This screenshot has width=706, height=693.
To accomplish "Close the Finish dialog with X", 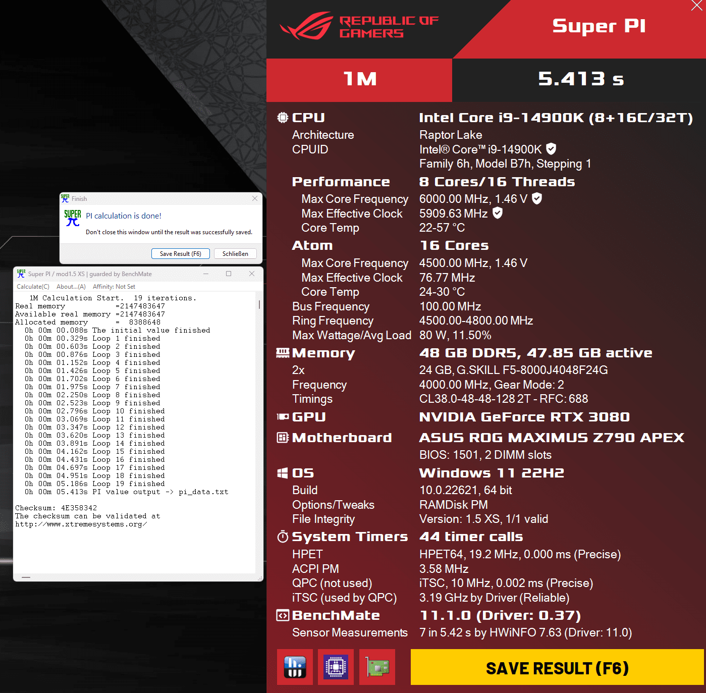I will pyautogui.click(x=255, y=199).
